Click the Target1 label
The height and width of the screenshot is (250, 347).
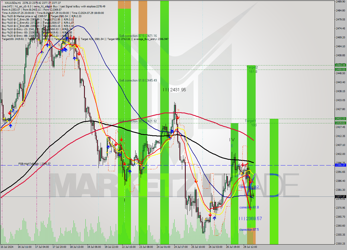pyautogui.click(x=250, y=121)
